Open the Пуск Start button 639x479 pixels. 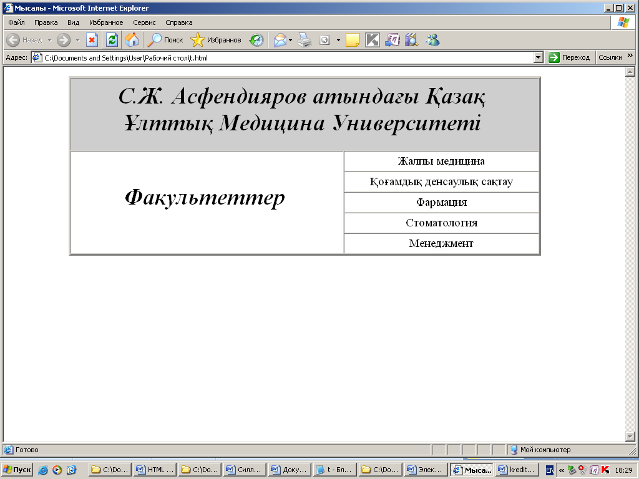tap(17, 470)
